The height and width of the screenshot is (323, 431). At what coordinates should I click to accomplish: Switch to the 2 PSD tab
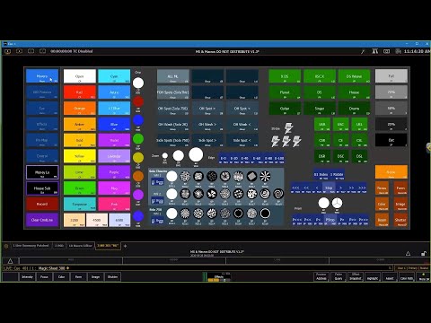(59, 246)
